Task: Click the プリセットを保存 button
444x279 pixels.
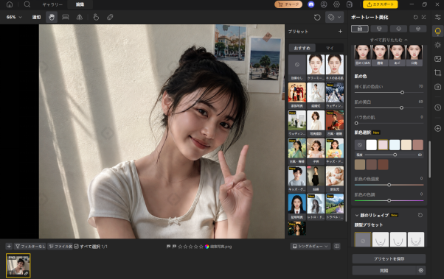Action: tap(389, 259)
